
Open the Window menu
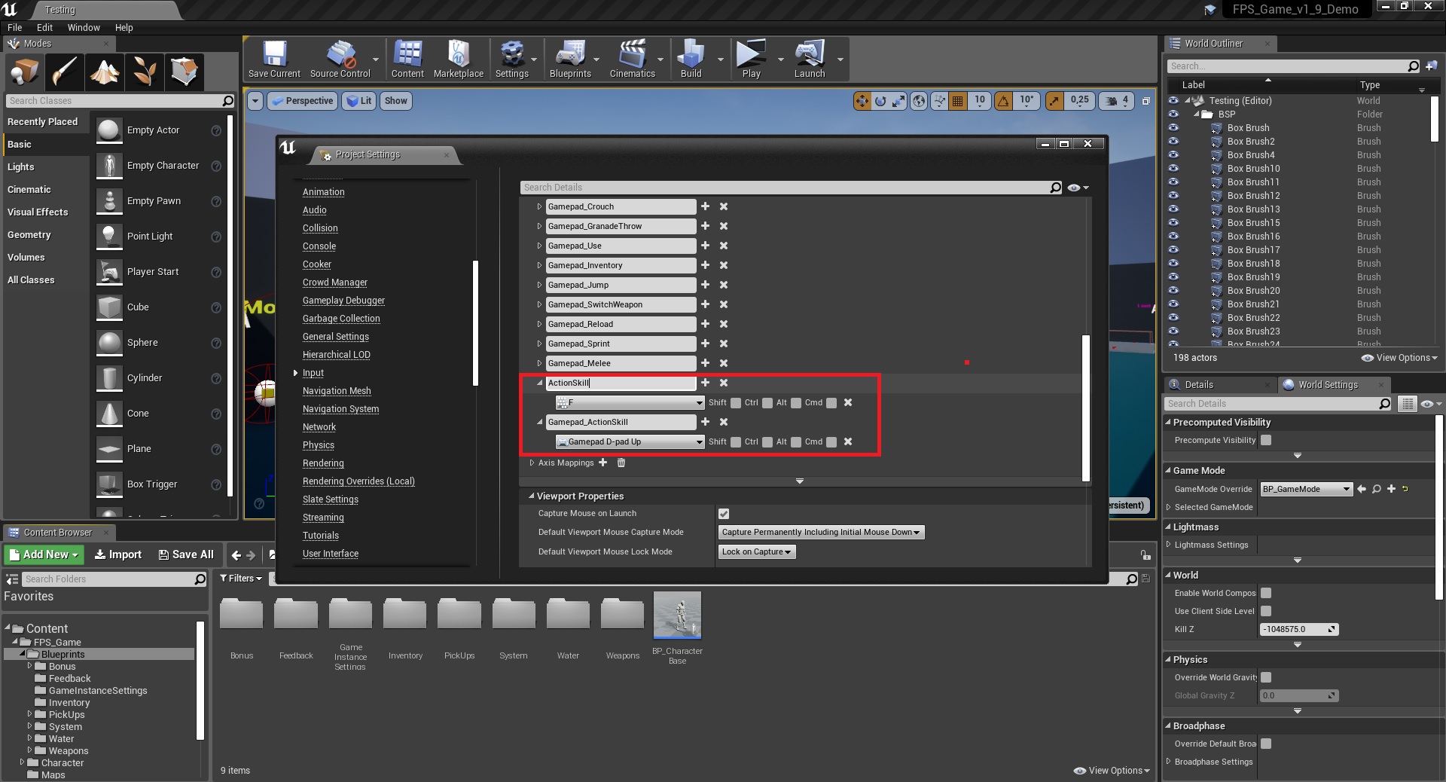[x=83, y=28]
